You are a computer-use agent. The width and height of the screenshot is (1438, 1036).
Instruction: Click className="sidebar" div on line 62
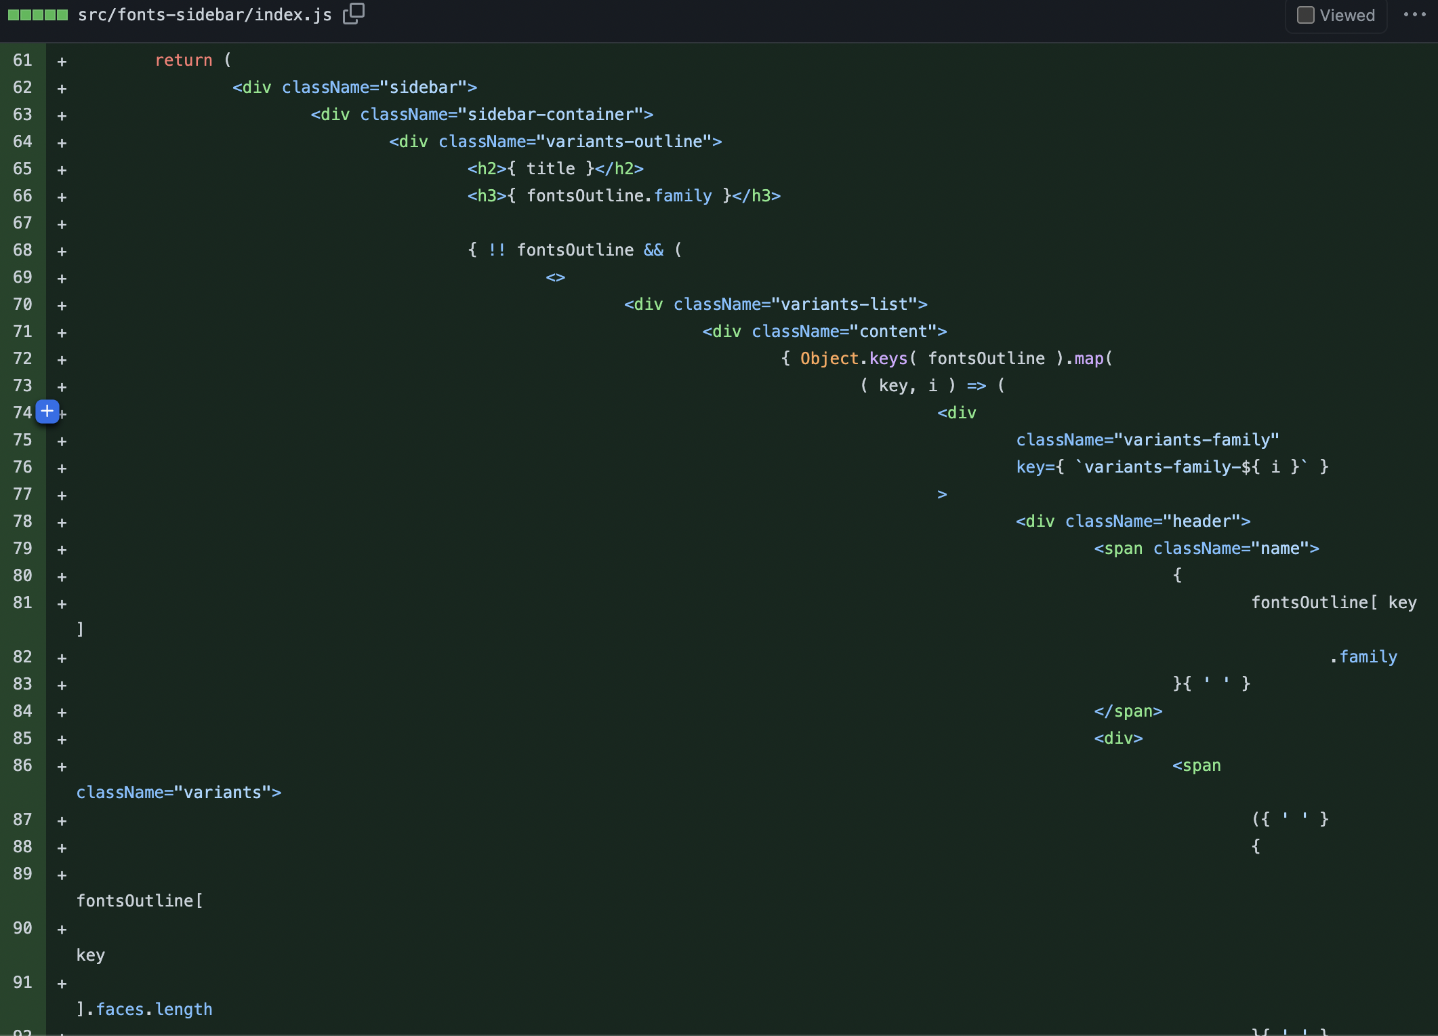355,87
